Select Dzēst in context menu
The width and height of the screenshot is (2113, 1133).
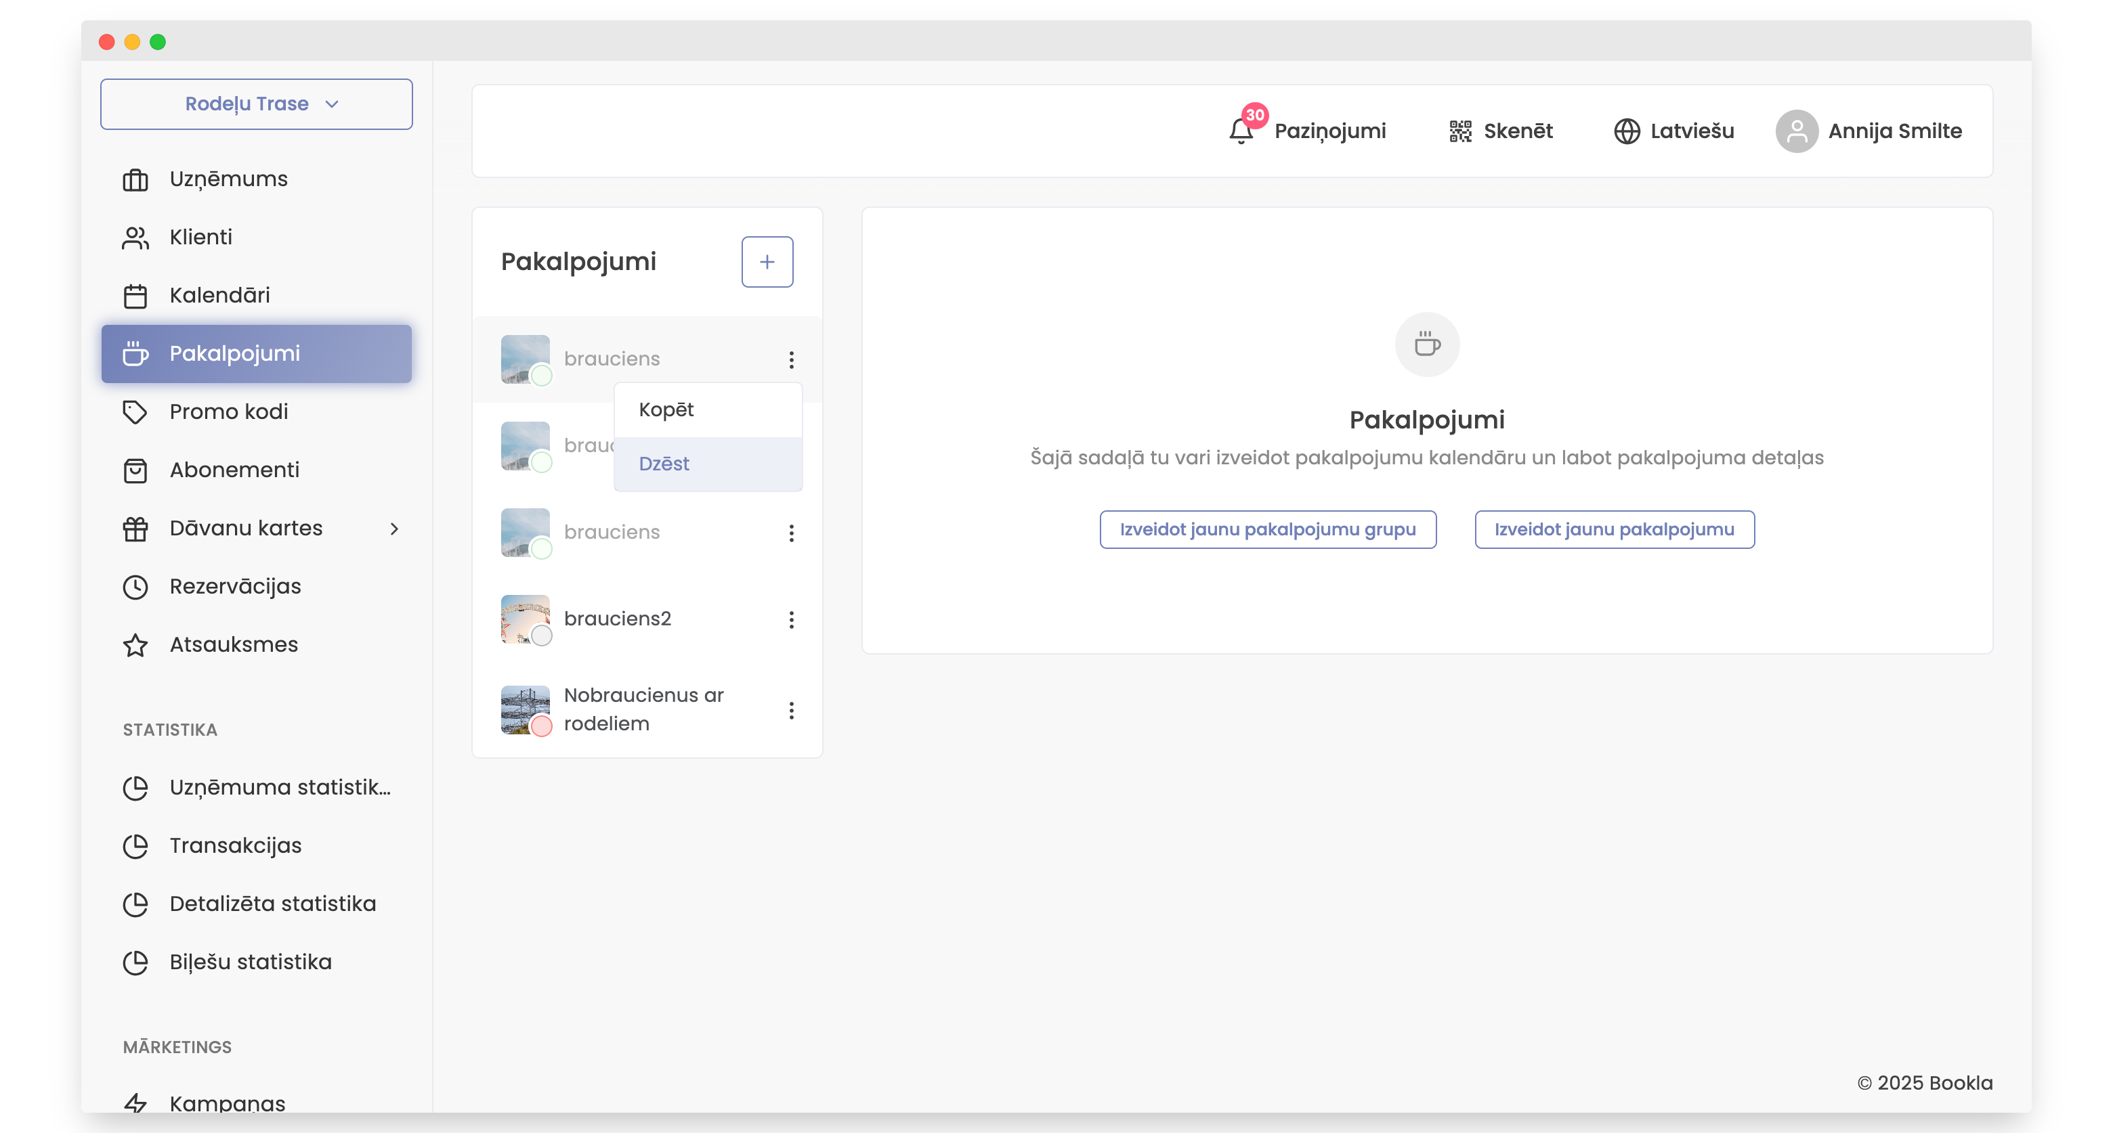click(x=664, y=464)
